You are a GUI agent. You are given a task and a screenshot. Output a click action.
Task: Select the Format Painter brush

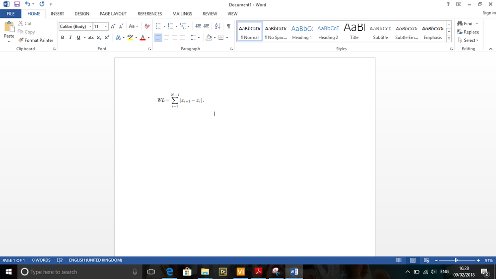(35, 40)
